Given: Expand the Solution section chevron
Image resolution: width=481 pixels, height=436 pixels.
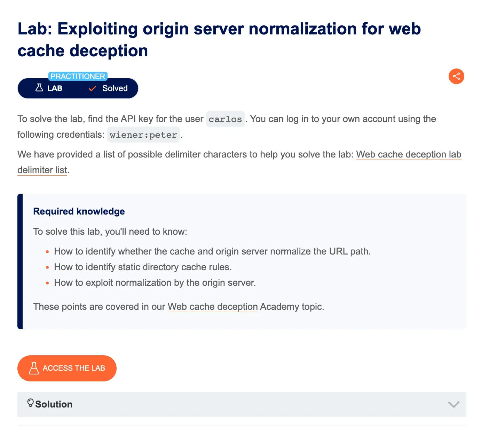Looking at the screenshot, I should (x=454, y=404).
